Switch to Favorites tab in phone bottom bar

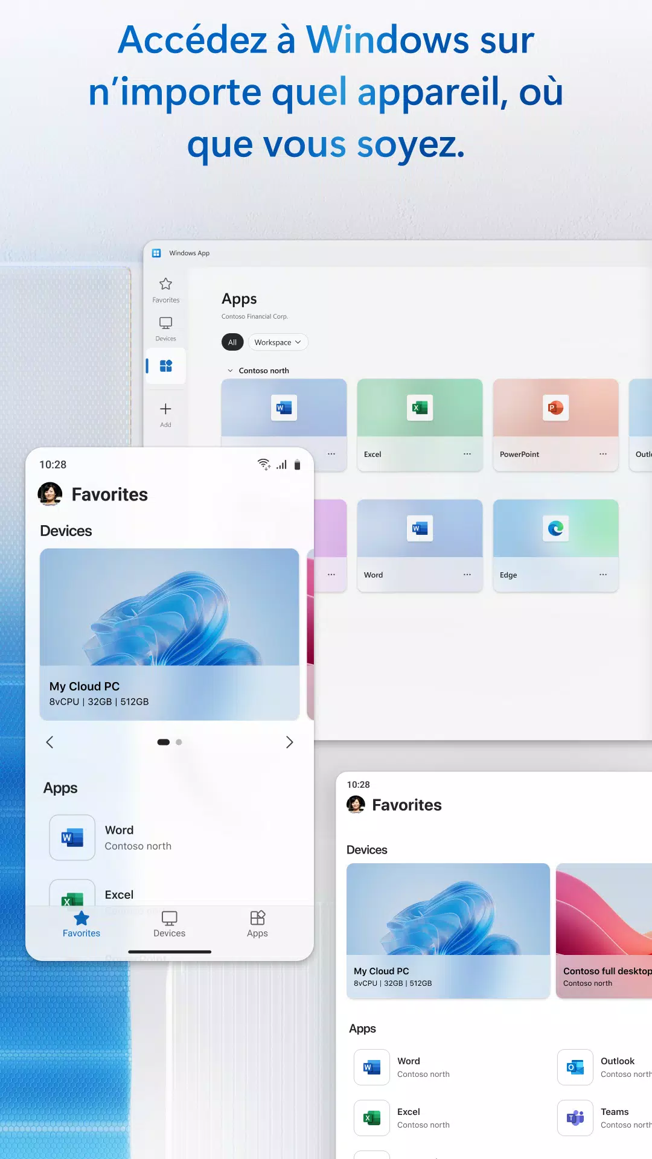pos(81,924)
